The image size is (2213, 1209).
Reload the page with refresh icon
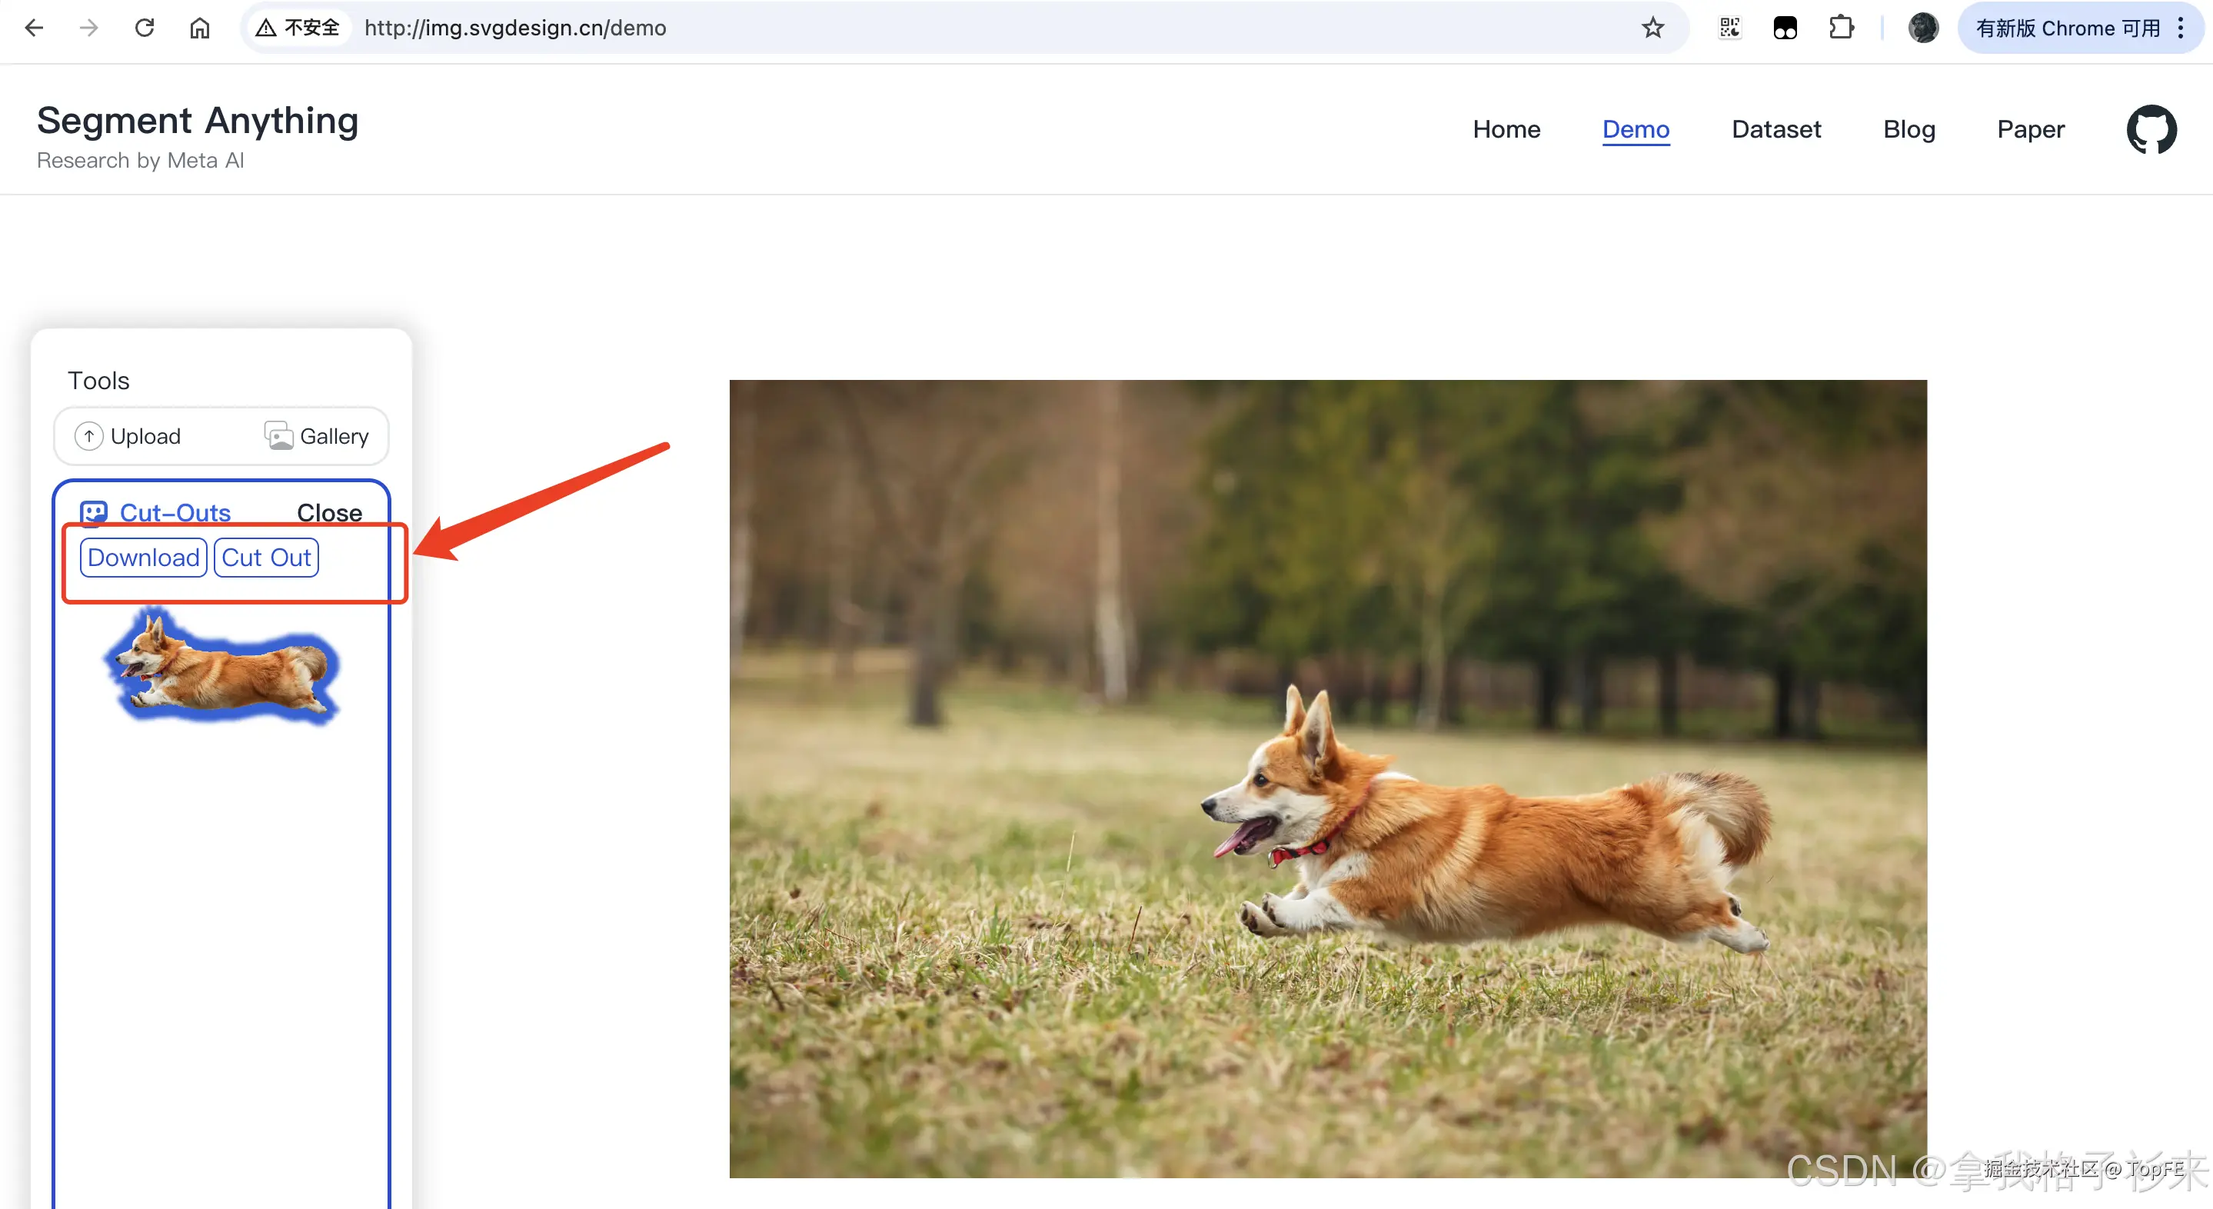pos(145,28)
